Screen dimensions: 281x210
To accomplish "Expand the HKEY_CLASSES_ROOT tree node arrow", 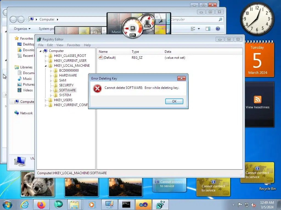I will [x=46, y=56].
